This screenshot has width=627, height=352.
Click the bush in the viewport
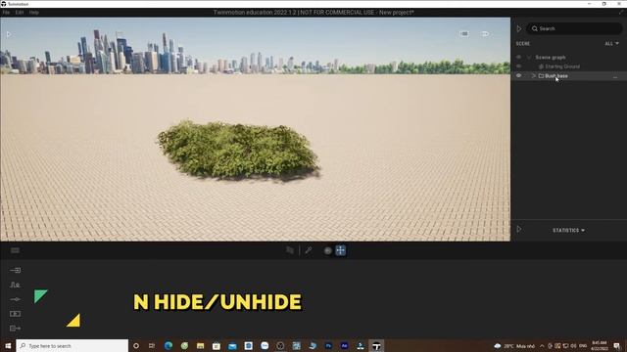[x=238, y=150]
